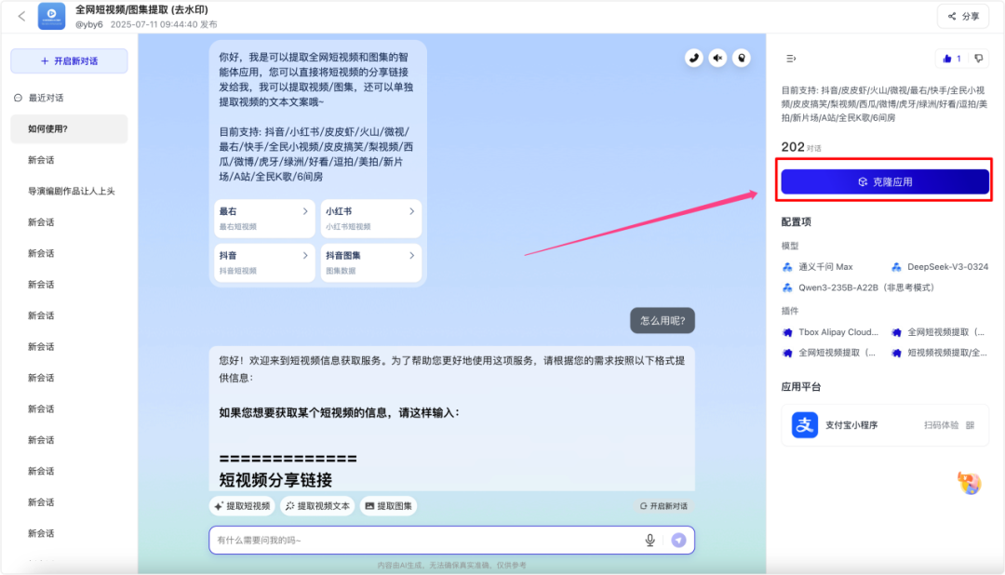The height and width of the screenshot is (575, 1005).
Task: Dislike the app with thumbs-down icon
Action: tap(979, 59)
